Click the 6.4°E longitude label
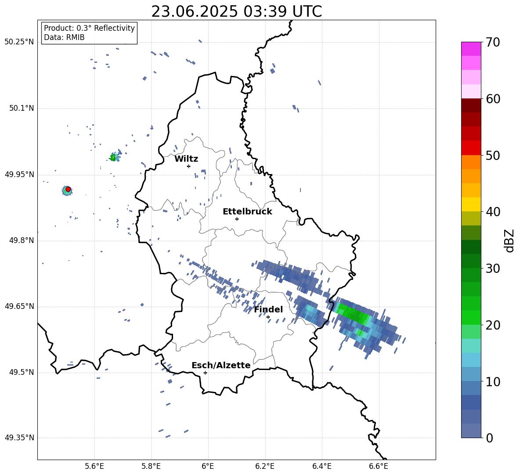520x475 pixels. tap(322, 466)
